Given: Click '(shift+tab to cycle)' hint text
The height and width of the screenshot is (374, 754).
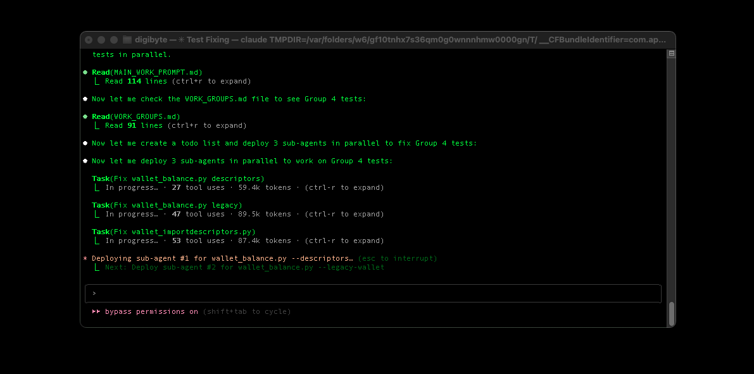Looking at the screenshot, I should coord(247,311).
